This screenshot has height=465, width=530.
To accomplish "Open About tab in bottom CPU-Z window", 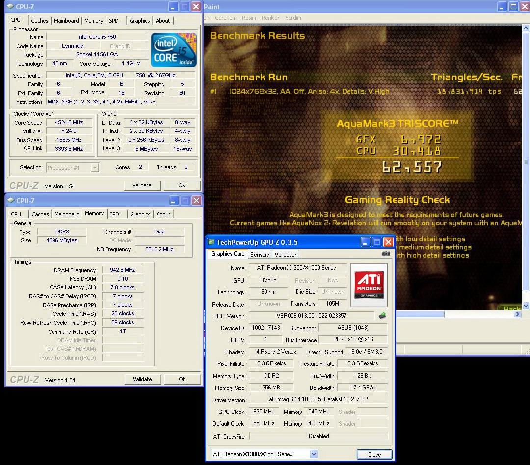I will point(163,214).
